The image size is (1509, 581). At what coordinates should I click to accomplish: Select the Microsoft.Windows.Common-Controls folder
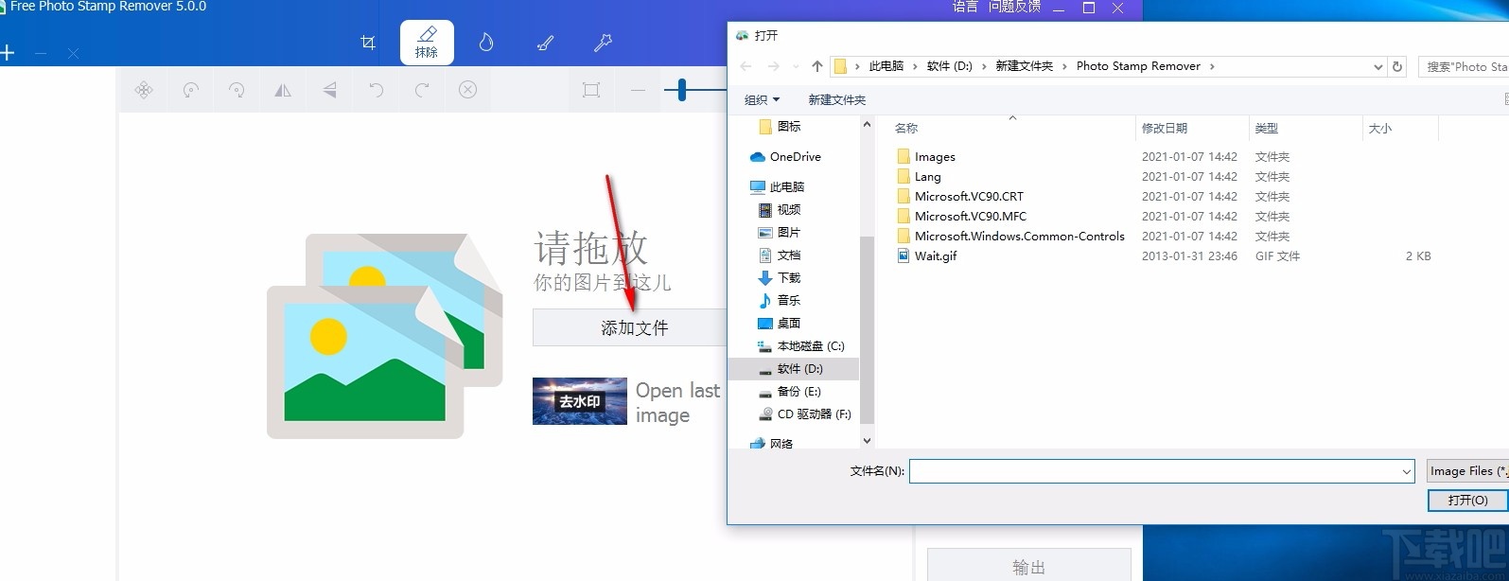[1019, 237]
